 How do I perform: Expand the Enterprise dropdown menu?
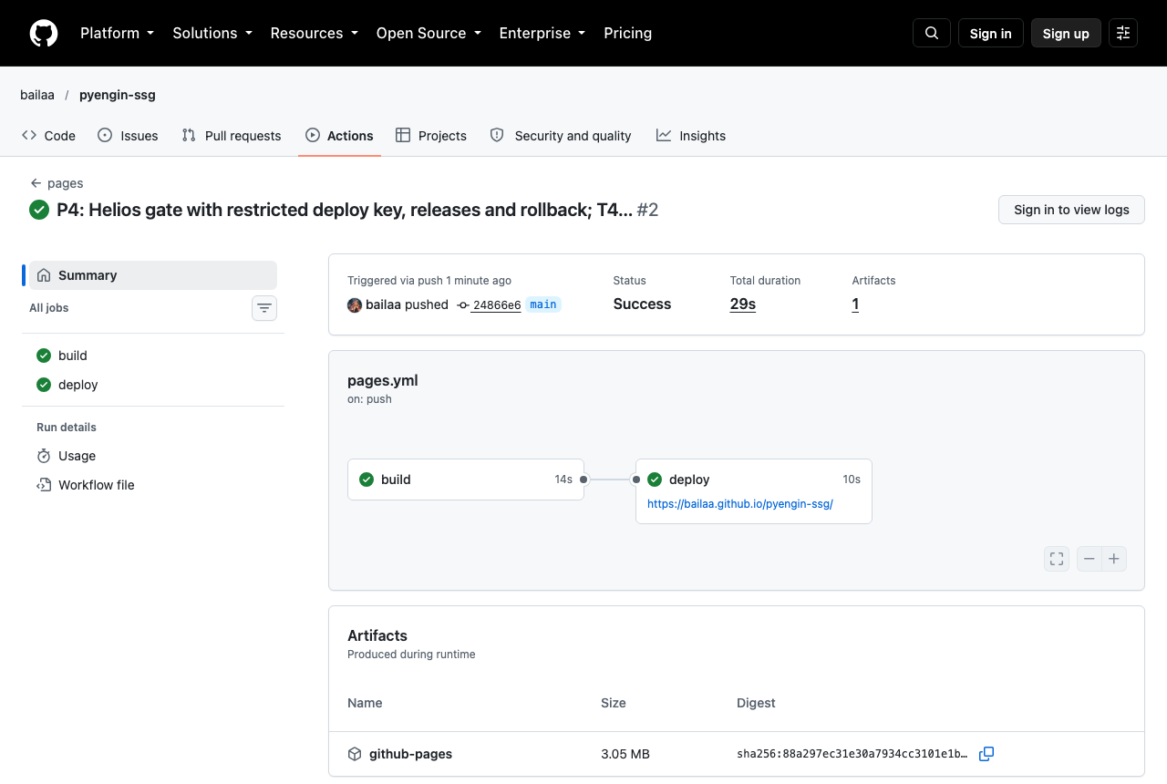click(x=542, y=33)
